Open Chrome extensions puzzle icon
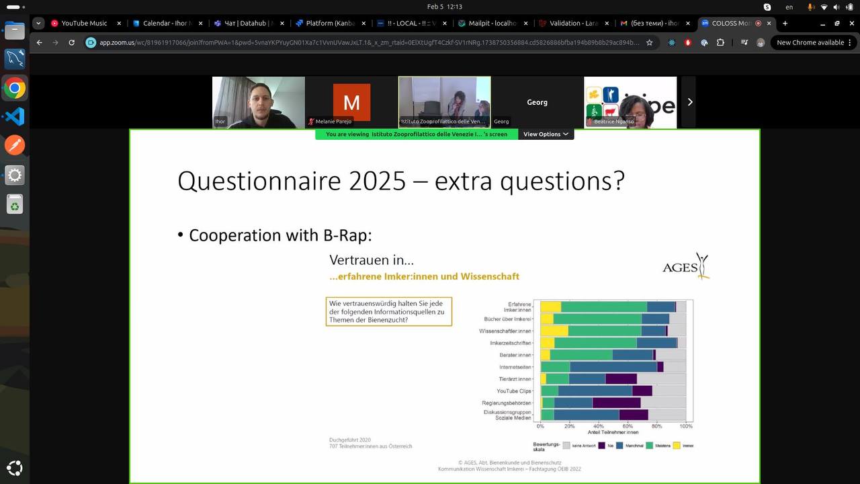860x484 pixels. click(720, 42)
